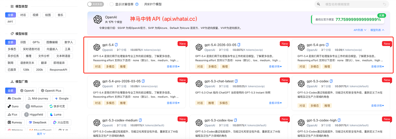Viewport: 396px width, 139px height.
Task: Filter by Runway vendor
Action: click(x=15, y=123)
